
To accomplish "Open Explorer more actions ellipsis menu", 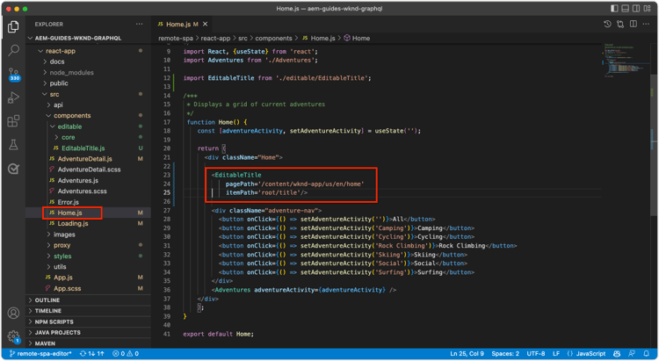I will coord(140,24).
